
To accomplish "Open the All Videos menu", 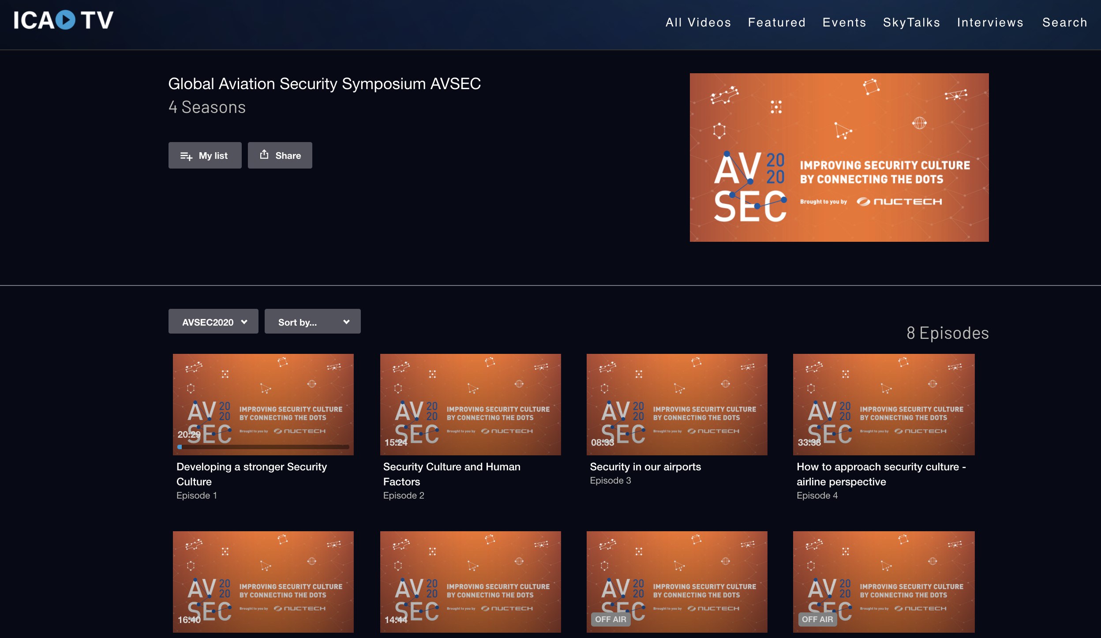I will 698,23.
